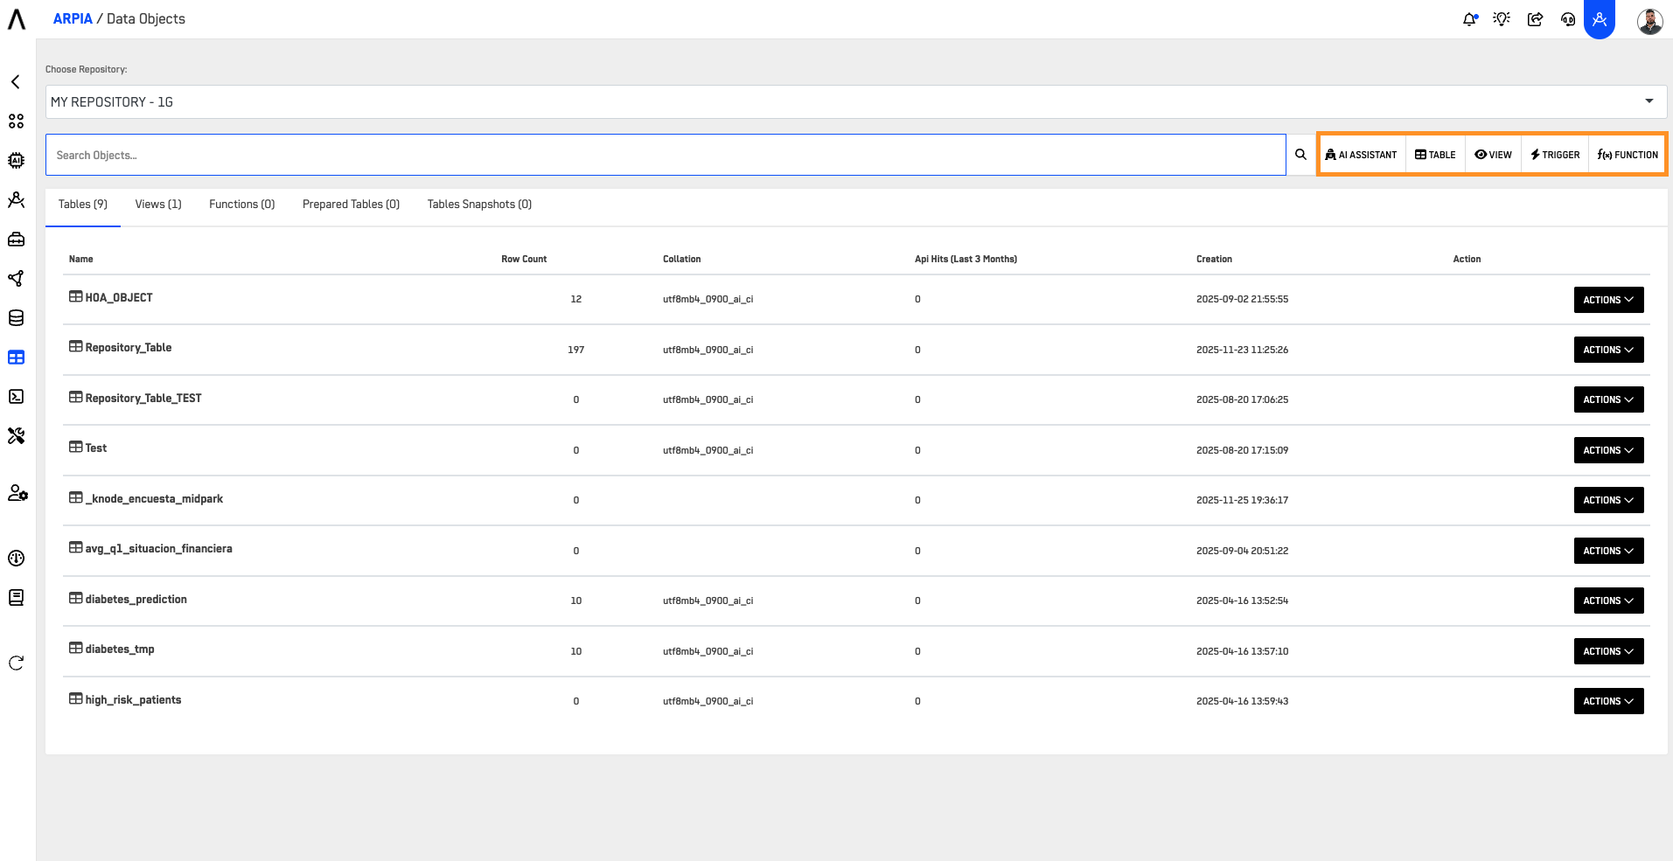Open the Tables Snapshots tab
The image size is (1673, 861).
pos(478,204)
